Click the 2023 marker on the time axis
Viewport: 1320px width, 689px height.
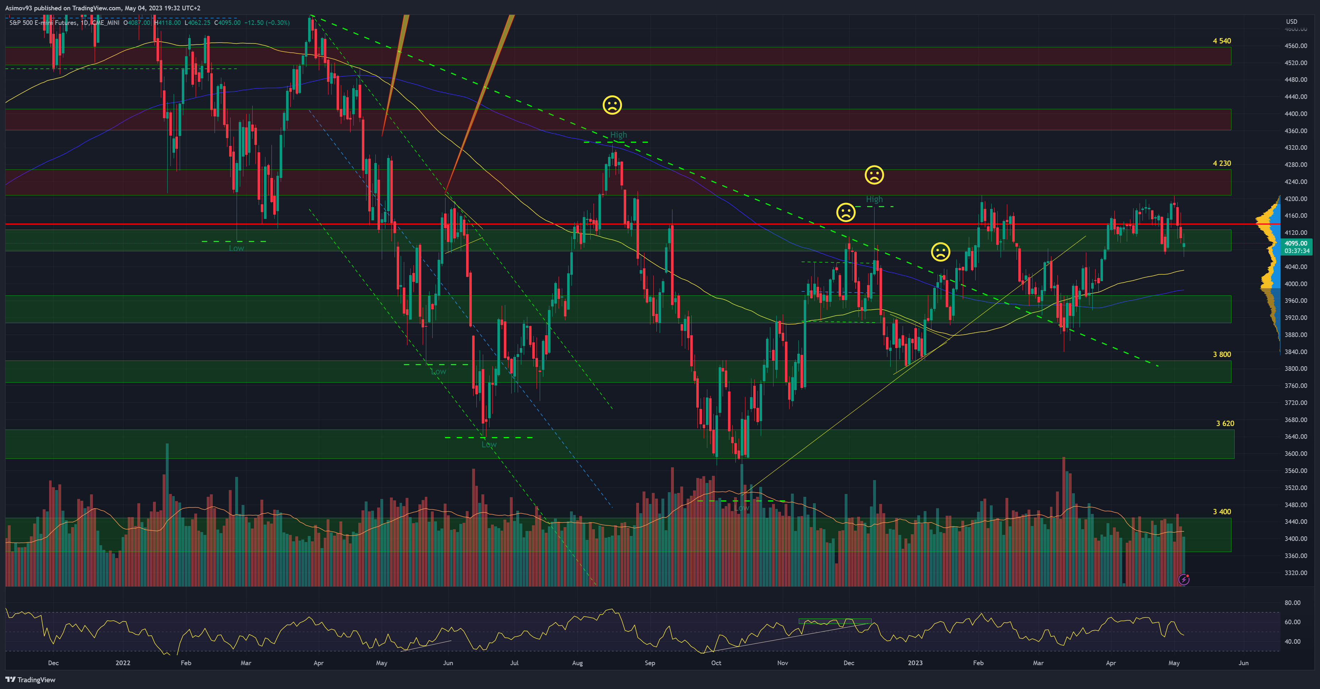coord(915,663)
